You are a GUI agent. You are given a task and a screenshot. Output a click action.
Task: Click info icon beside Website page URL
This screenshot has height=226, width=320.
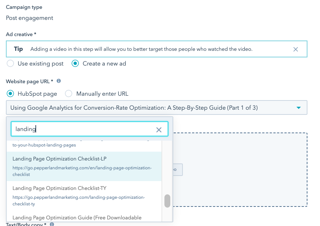click(59, 81)
